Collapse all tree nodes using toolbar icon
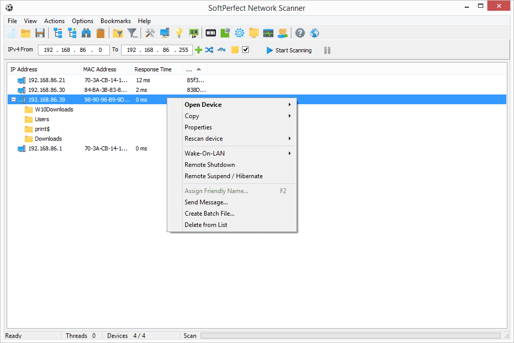The image size is (514, 343). [58, 33]
